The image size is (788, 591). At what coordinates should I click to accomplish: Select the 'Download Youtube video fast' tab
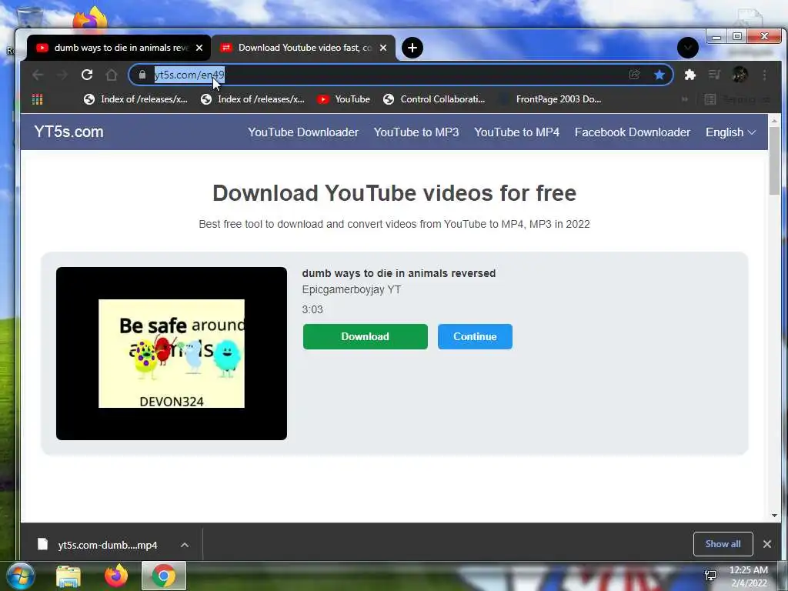point(303,48)
